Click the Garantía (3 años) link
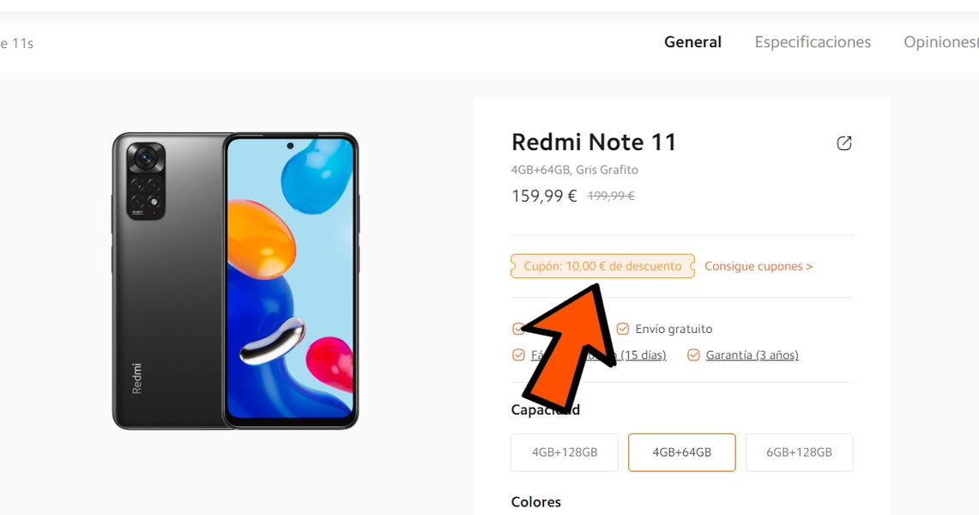 click(x=752, y=355)
